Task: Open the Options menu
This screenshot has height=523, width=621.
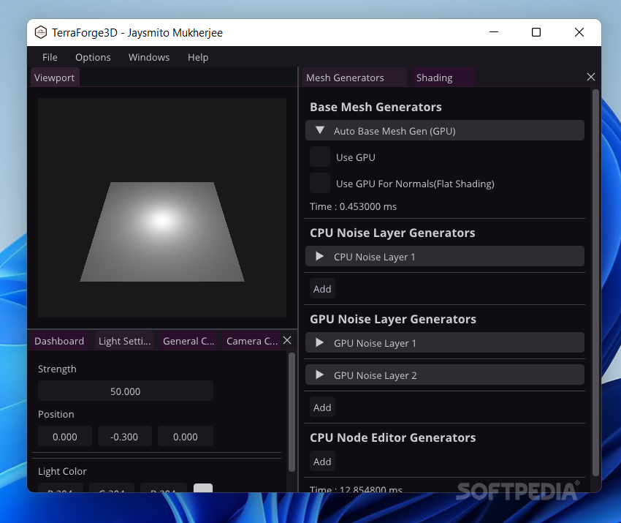Action: (x=93, y=57)
